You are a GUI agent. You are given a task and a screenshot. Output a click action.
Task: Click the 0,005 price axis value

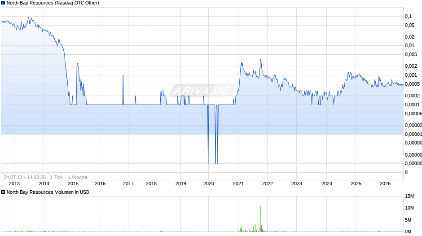point(411,54)
